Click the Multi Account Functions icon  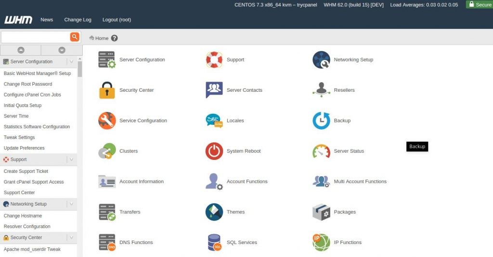(321, 182)
